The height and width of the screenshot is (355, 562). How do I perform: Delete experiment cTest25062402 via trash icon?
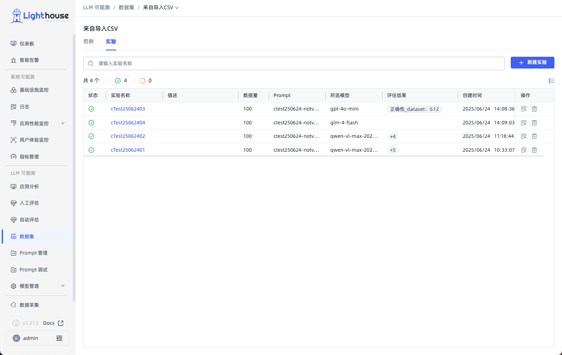tap(534, 136)
